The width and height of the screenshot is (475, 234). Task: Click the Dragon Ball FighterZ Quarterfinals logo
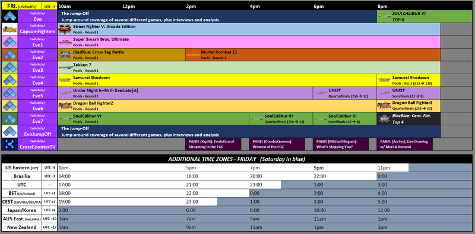click(384, 106)
